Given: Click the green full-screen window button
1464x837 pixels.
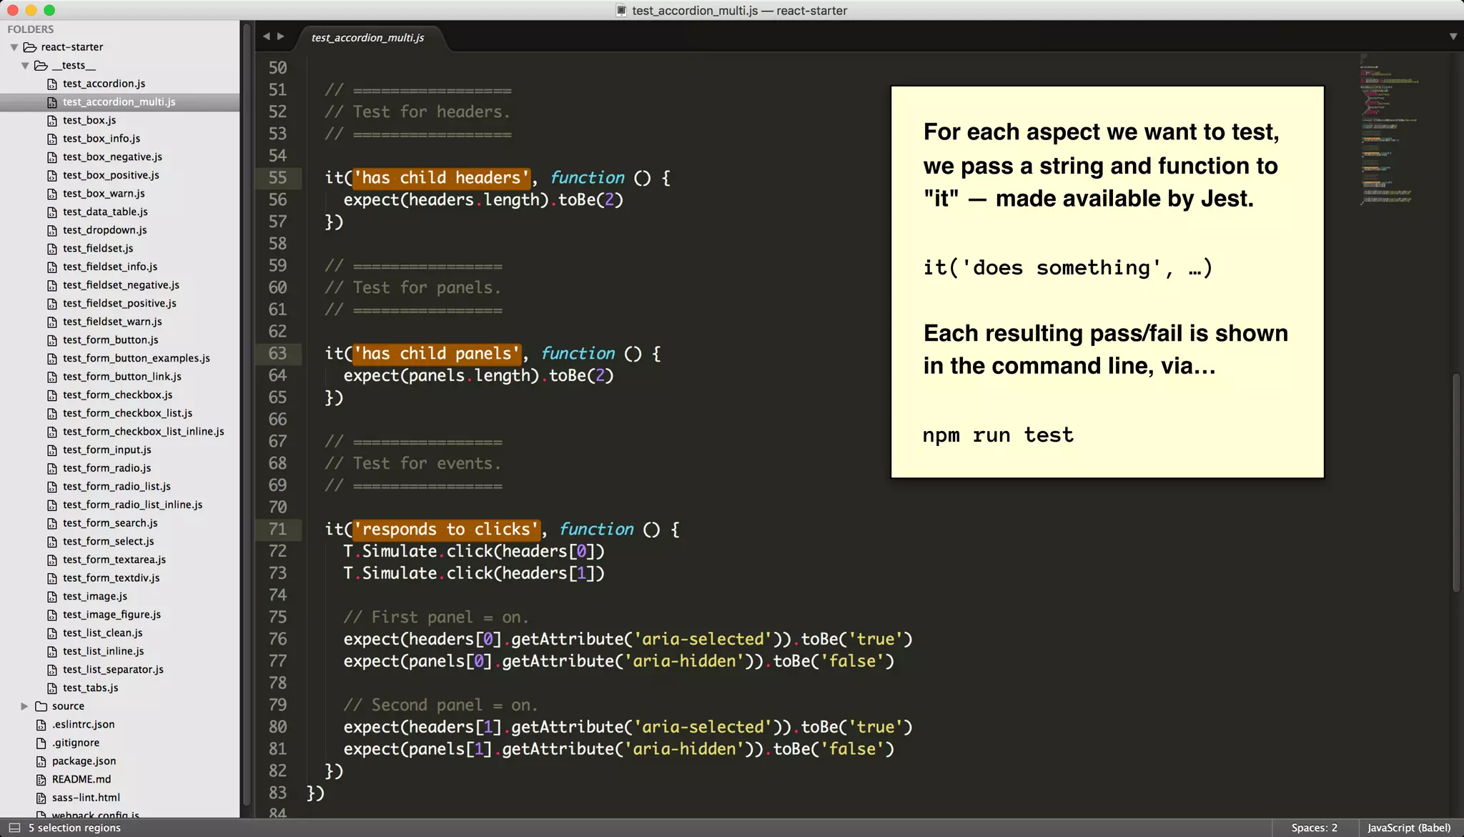Looking at the screenshot, I should (x=49, y=10).
